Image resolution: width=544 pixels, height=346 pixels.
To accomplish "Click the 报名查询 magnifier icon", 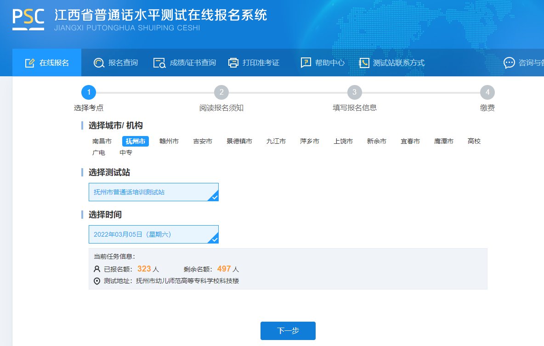I will pos(99,63).
